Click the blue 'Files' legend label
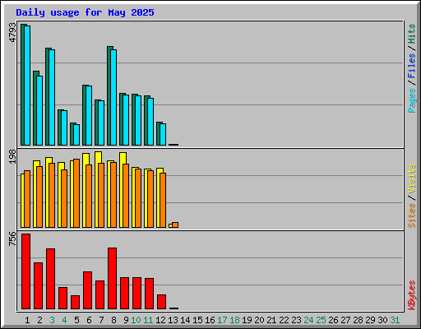Viewport: 421px width, 329px height. [411, 66]
